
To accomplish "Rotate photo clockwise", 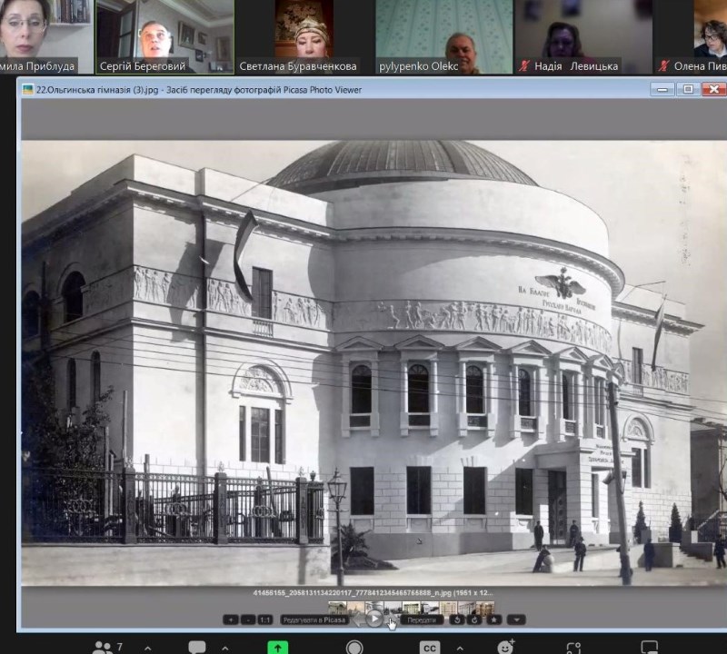I will point(474,619).
